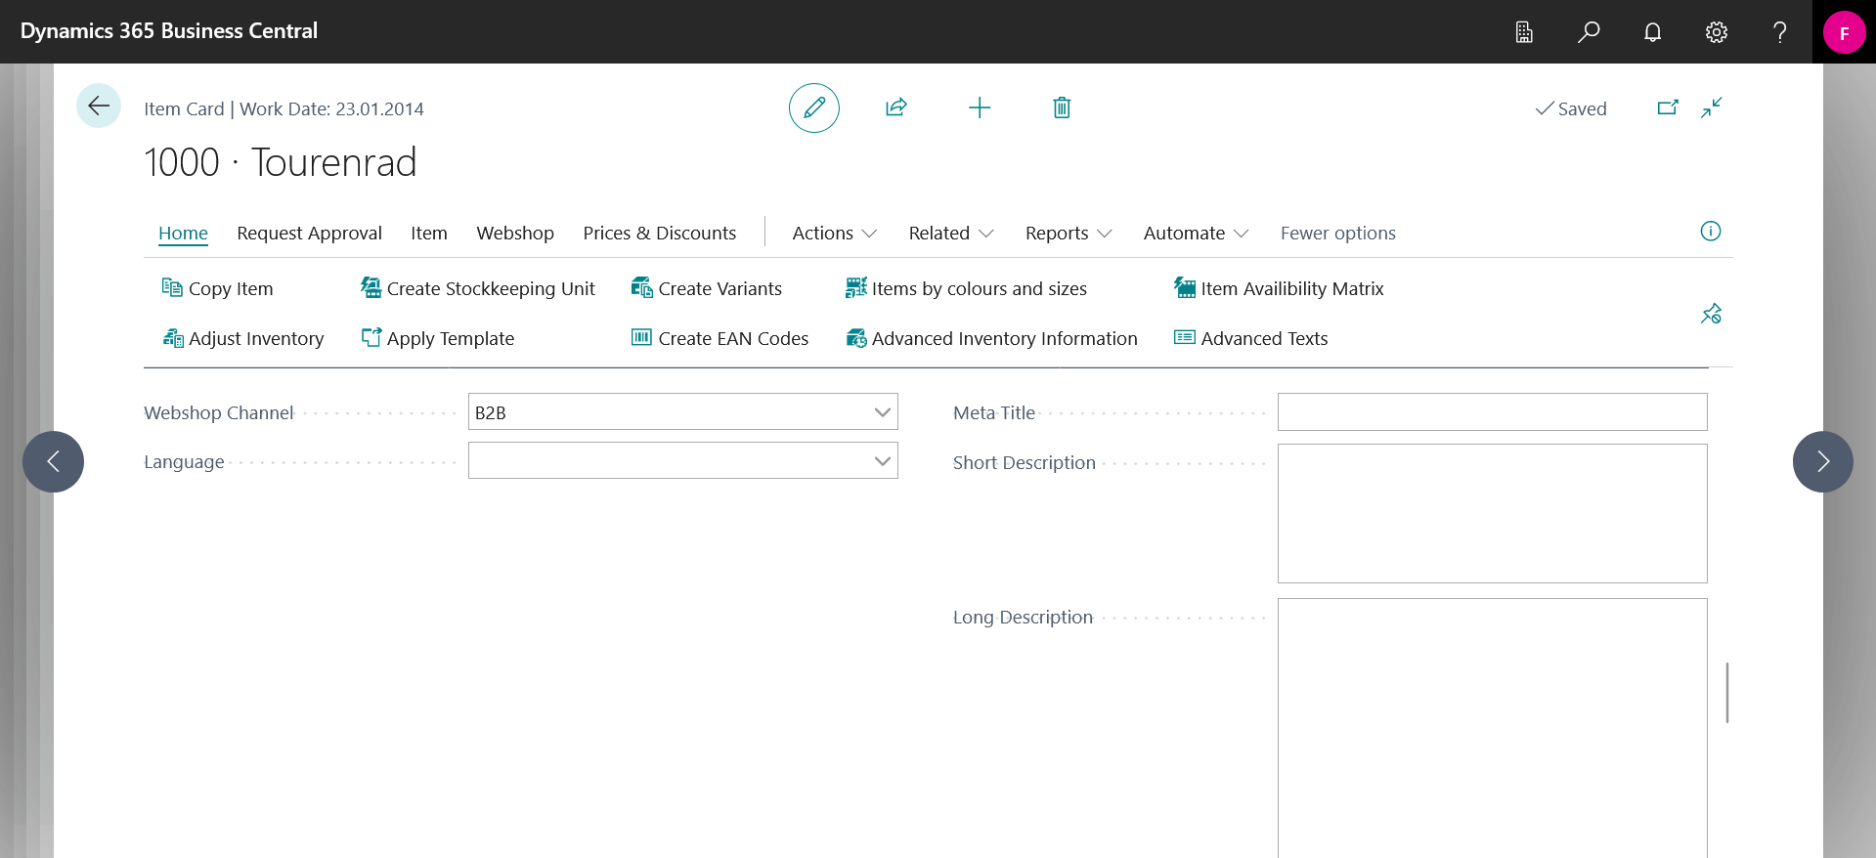Open Advanced Inventory Information
Screen dimensions: 1876x858
click(992, 338)
